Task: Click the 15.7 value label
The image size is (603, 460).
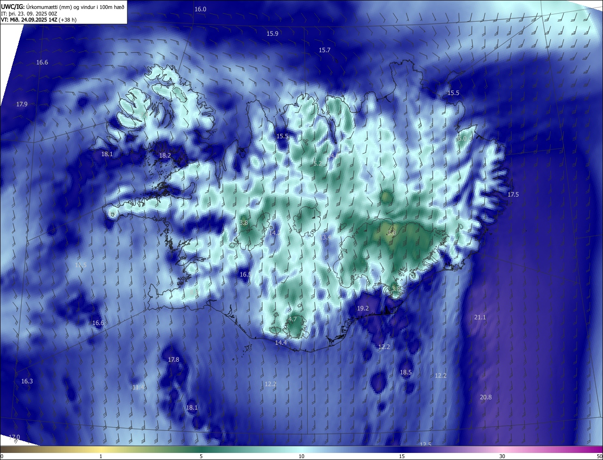Action: pos(324,50)
